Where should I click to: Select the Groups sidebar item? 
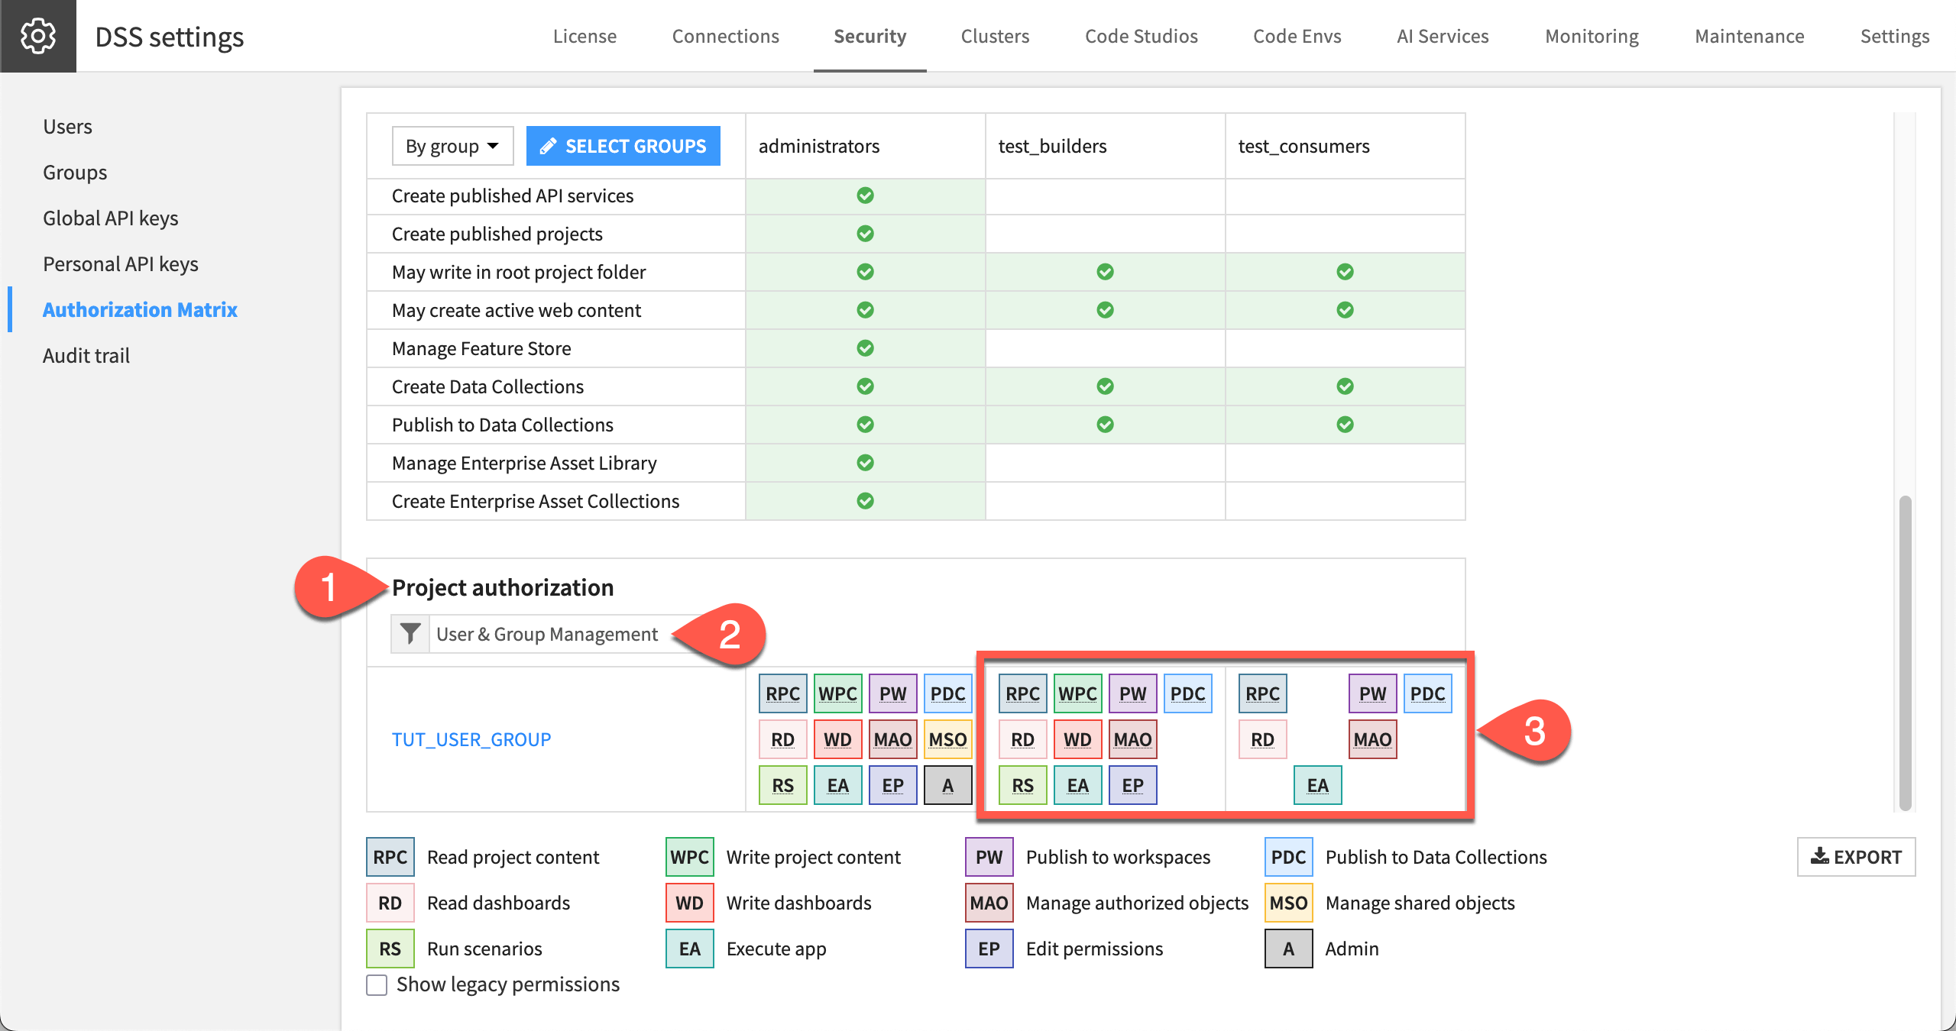point(75,172)
